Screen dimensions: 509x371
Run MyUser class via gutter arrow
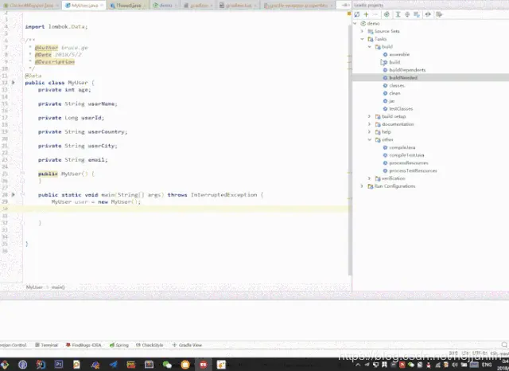click(x=14, y=83)
